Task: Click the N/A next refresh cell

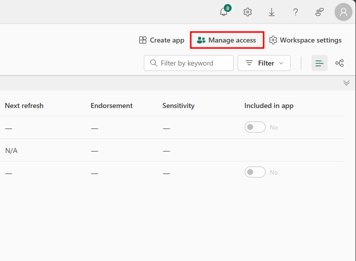Action: 11,150
